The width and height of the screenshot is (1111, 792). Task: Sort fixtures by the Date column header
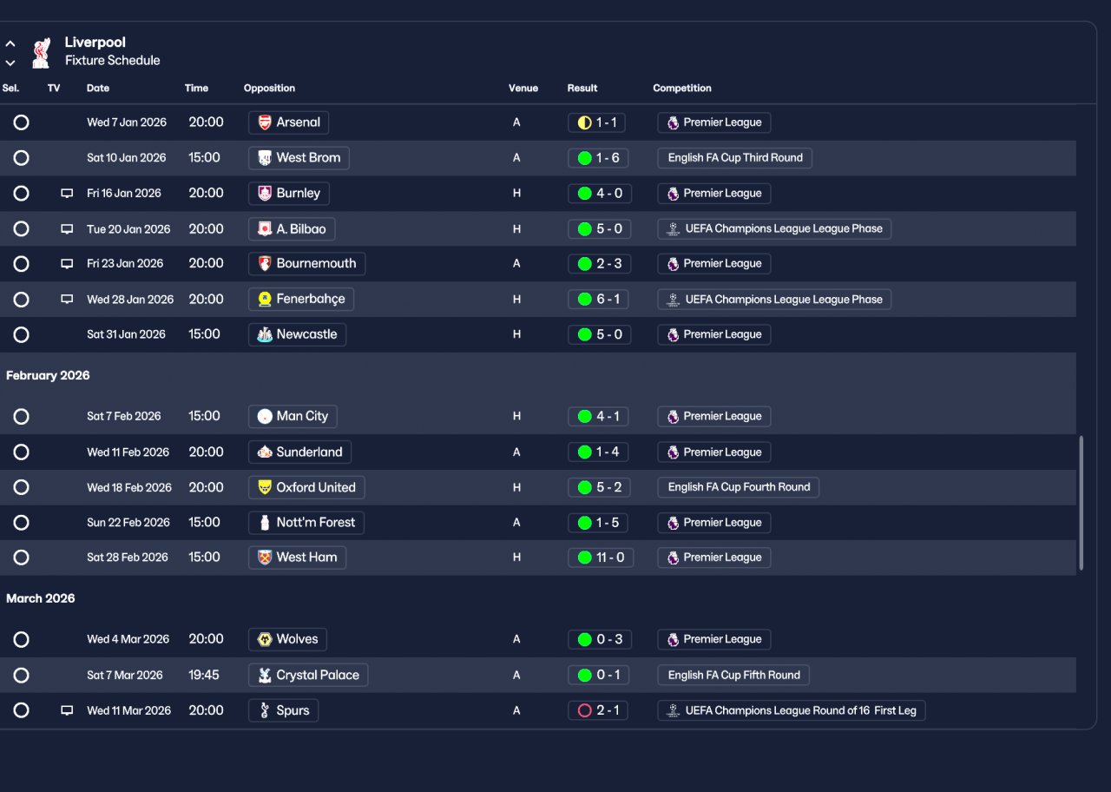[x=98, y=88]
